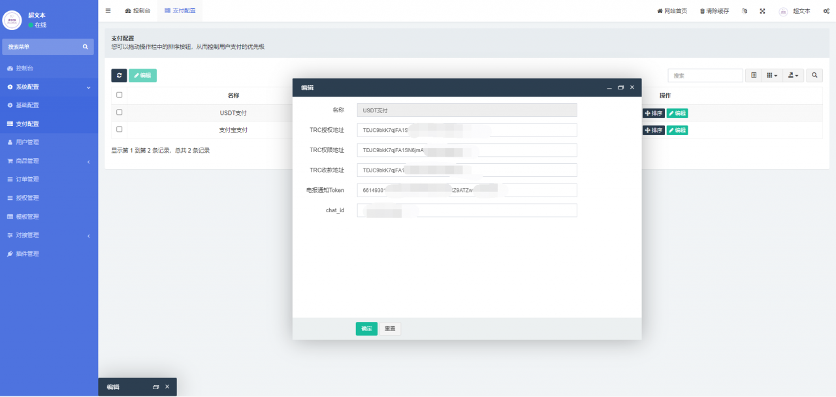Click the magnifier search button beside the toolbar
Screen dimensions: 836x397
[814, 76]
